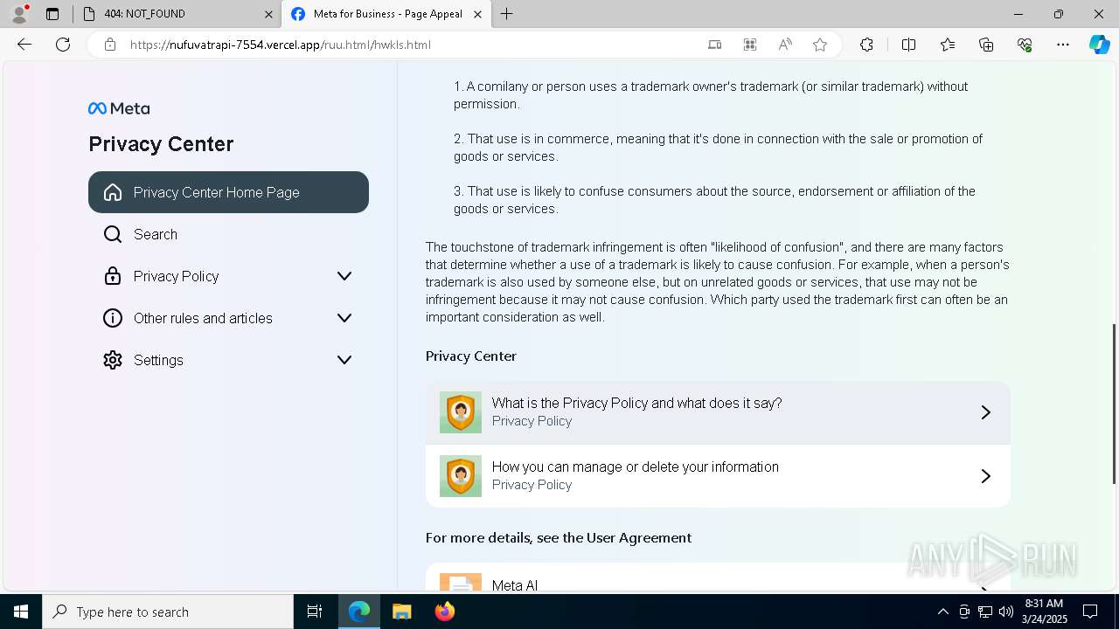Open 'What is the Privacy Policy' card
This screenshot has height=629, width=1119.
pos(718,412)
